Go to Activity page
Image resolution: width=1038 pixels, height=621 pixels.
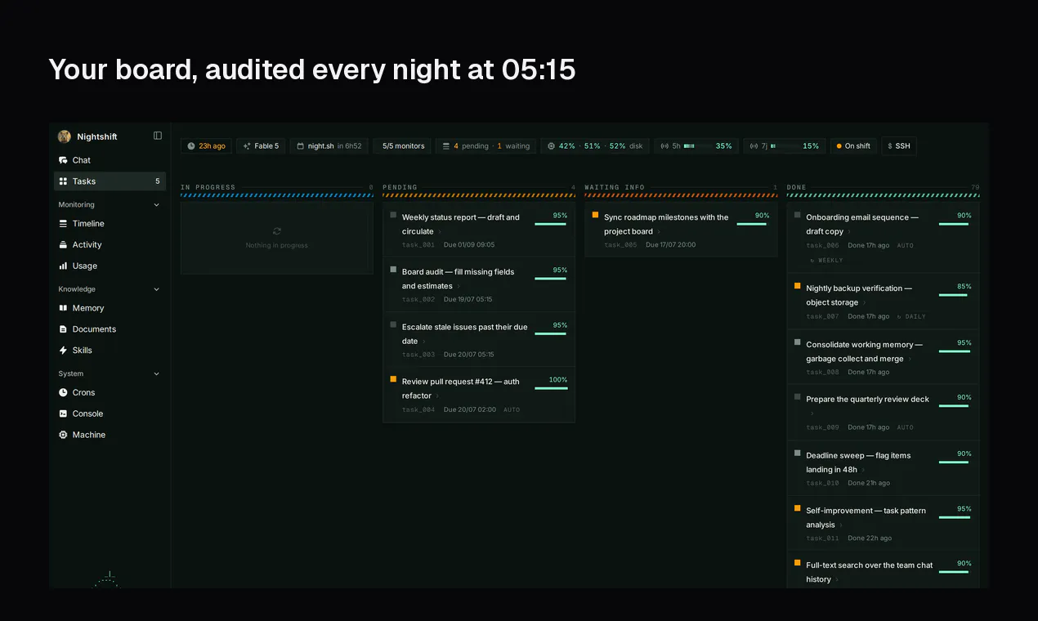(x=110, y=245)
